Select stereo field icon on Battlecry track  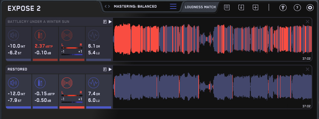pos(67,35)
